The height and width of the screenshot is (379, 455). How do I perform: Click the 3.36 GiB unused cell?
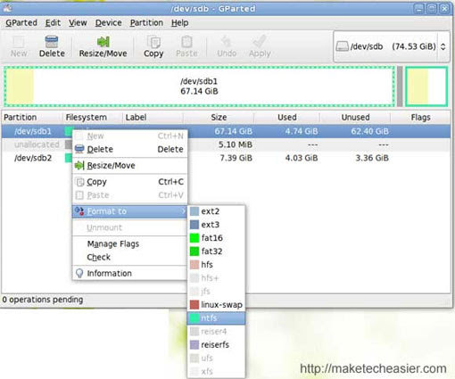tap(372, 158)
